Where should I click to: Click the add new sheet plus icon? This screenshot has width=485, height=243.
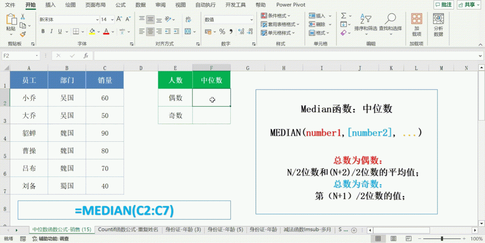pyautogui.click(x=354, y=230)
